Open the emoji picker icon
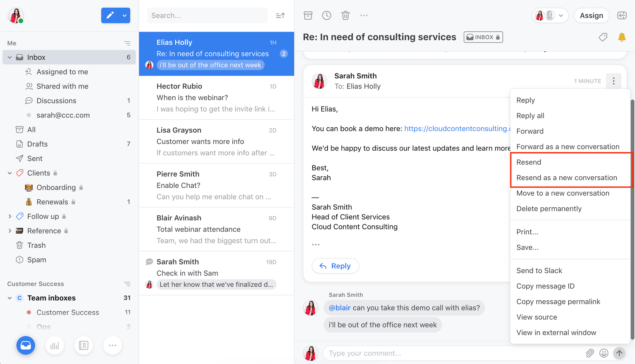This screenshot has height=364, width=635. point(604,353)
